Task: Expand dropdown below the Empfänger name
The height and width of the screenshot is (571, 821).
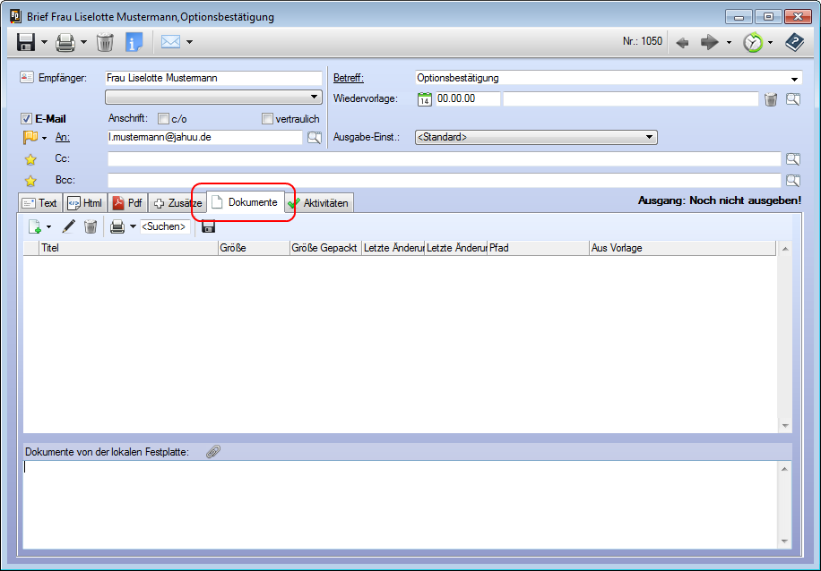Action: tap(315, 97)
